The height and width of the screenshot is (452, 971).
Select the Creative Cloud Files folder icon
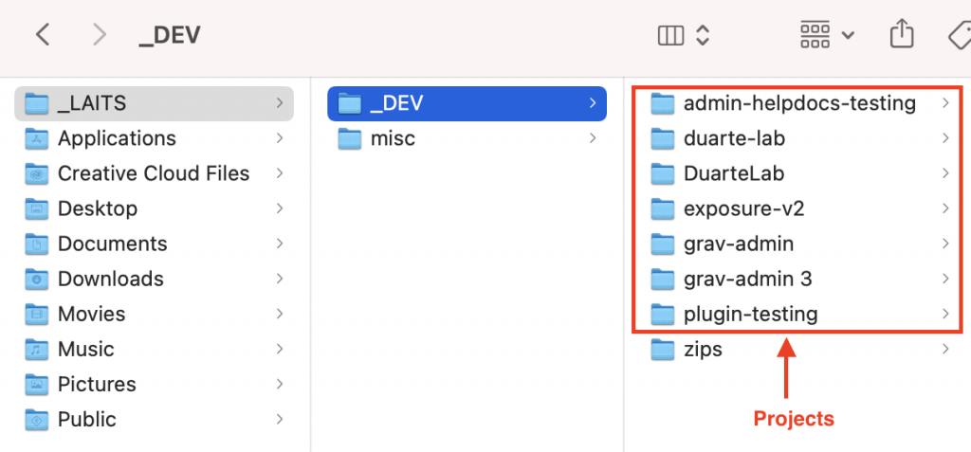coord(37,174)
